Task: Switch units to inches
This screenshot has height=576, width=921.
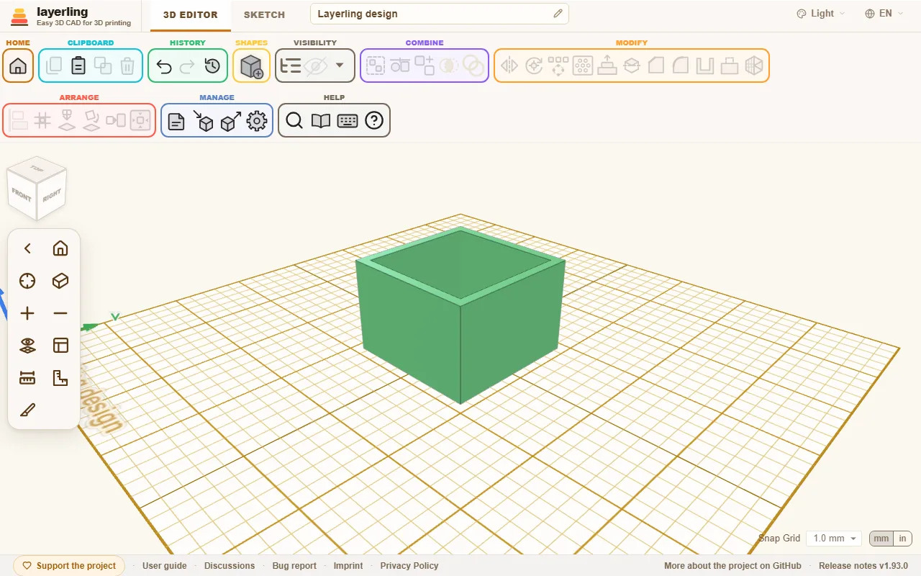Action: [x=902, y=539]
